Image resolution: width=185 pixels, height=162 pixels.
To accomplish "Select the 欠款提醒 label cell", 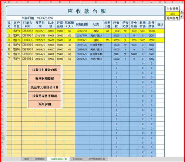I will 172,9.
